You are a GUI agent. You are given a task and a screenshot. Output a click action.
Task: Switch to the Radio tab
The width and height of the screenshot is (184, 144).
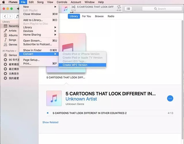(111, 16)
